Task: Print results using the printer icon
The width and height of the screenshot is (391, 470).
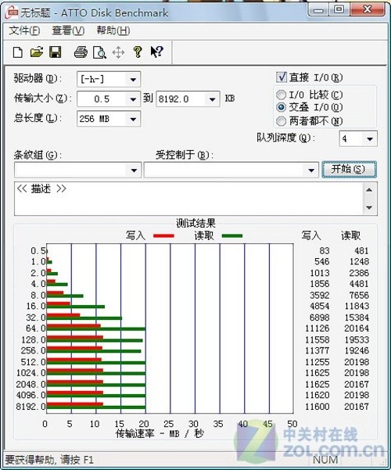Action: tap(81, 52)
